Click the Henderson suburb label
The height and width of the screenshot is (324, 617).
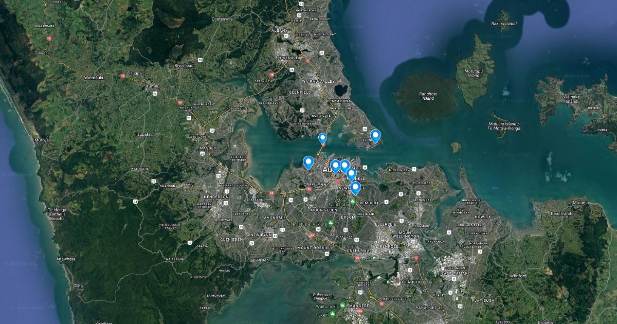[216, 196]
